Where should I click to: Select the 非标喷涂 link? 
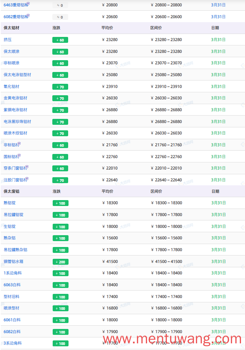11,63
